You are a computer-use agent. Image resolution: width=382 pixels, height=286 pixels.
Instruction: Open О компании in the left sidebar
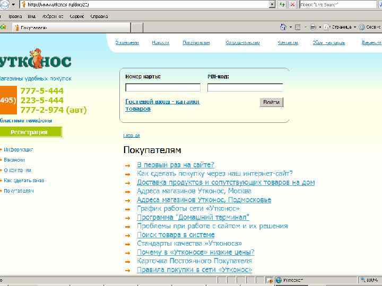tap(18, 170)
